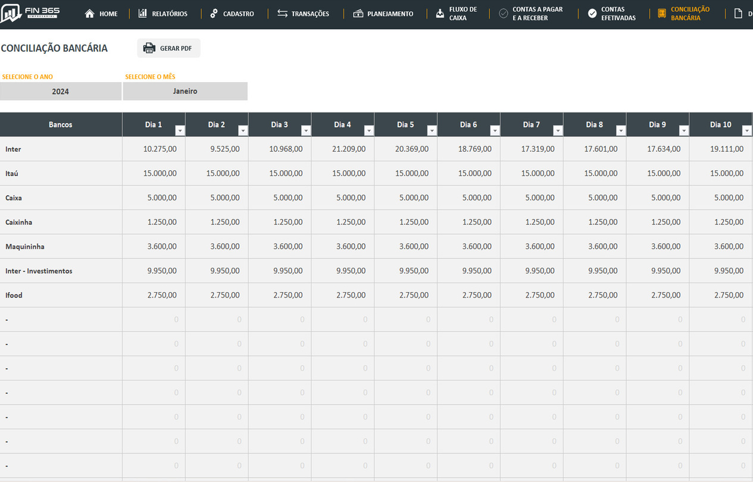The width and height of the screenshot is (753, 482).
Task: Click the Contas Efetivadas check icon
Action: 592,13
